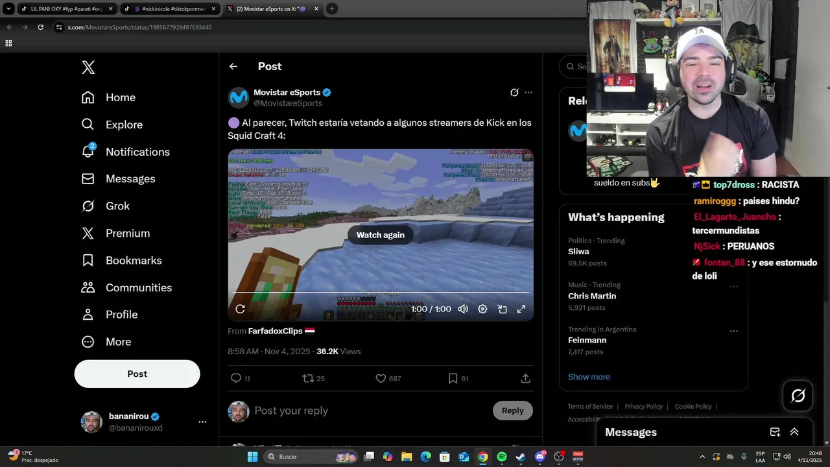830x467 pixels.
Task: Click the X logo in the sidebar
Action: pos(88,67)
